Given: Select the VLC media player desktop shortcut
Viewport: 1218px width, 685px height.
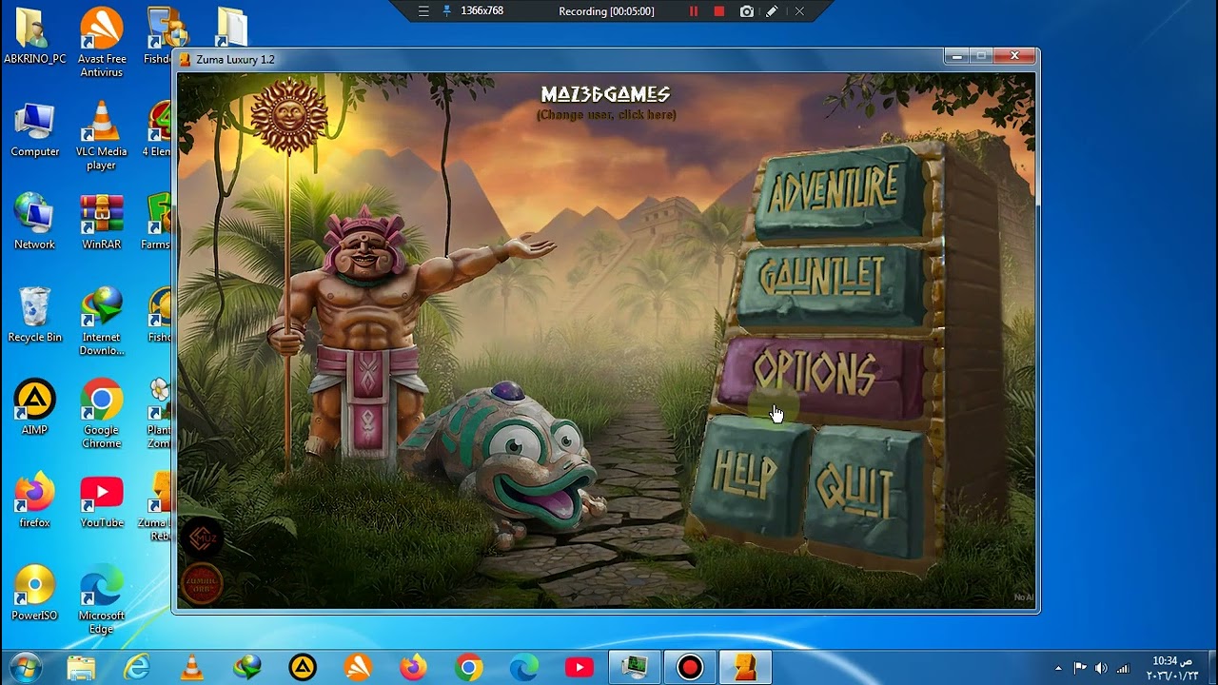Looking at the screenshot, I should [x=102, y=135].
